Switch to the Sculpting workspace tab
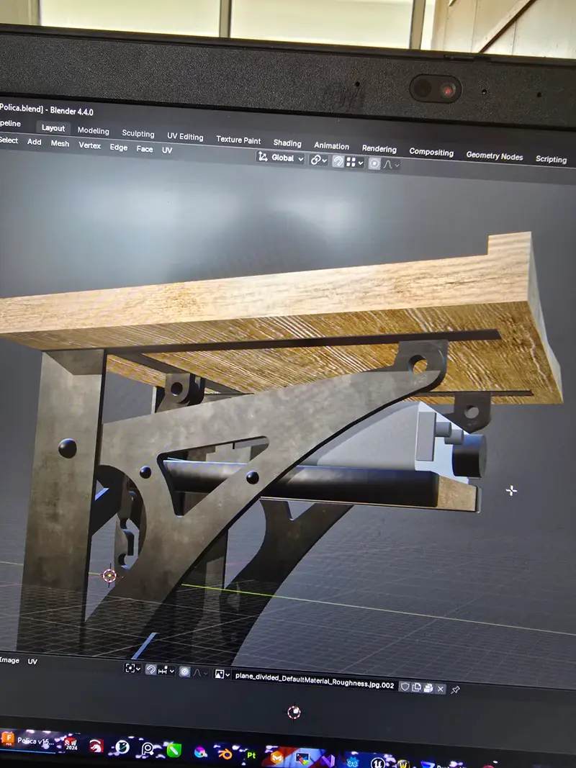Viewport: 576px width, 768px height. coord(138,133)
